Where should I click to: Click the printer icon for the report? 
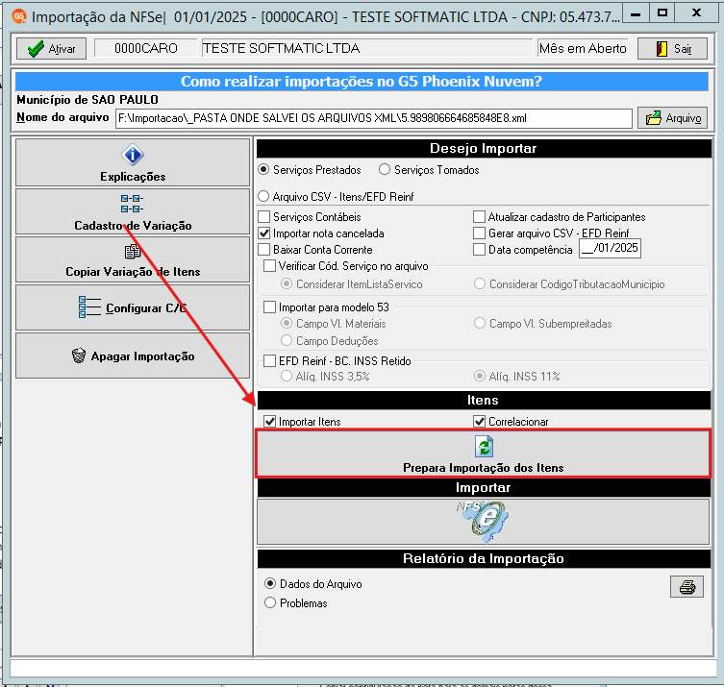point(687,587)
